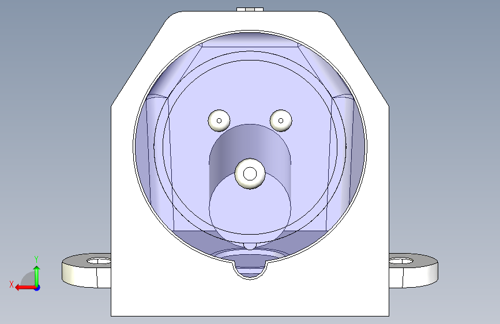
Task: Select the central boss with the hole
Action: tap(250, 174)
